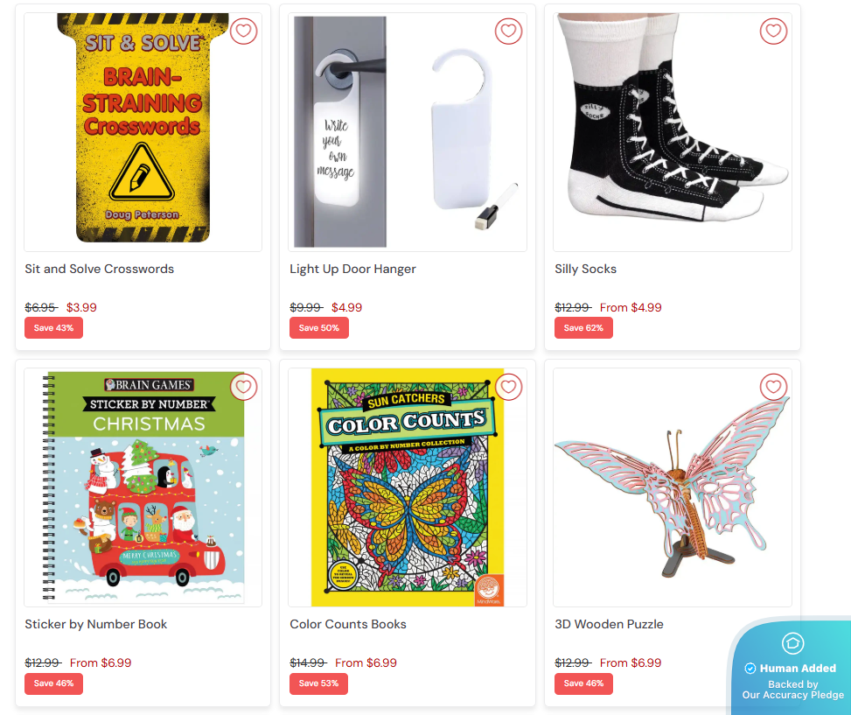
Task: Add Light Up Door Hanger to wishlist
Action: [x=508, y=31]
